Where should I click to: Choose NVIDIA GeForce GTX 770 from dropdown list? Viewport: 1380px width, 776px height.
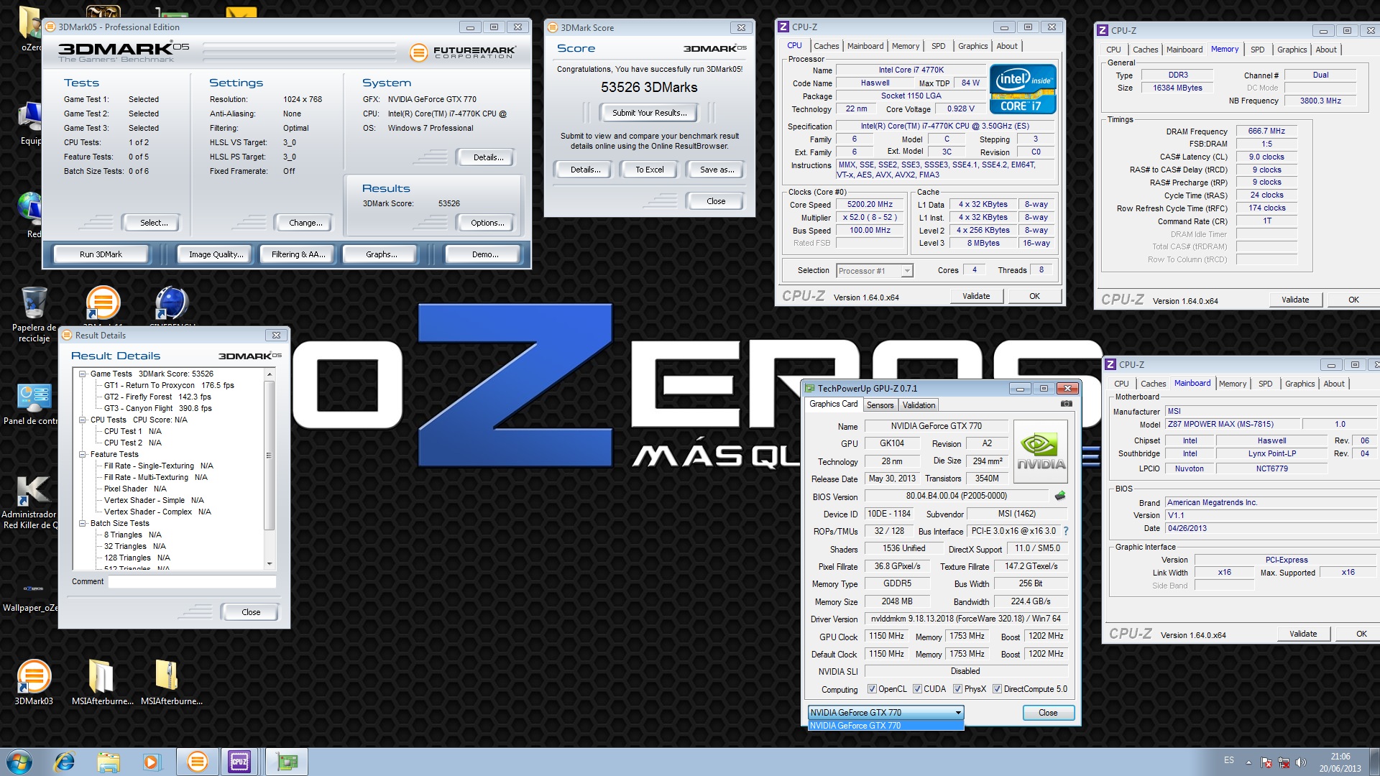pyautogui.click(x=885, y=726)
